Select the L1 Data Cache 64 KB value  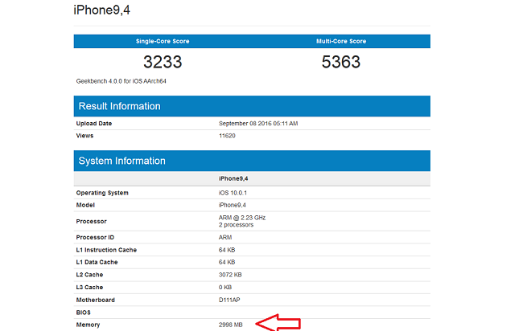[227, 263]
